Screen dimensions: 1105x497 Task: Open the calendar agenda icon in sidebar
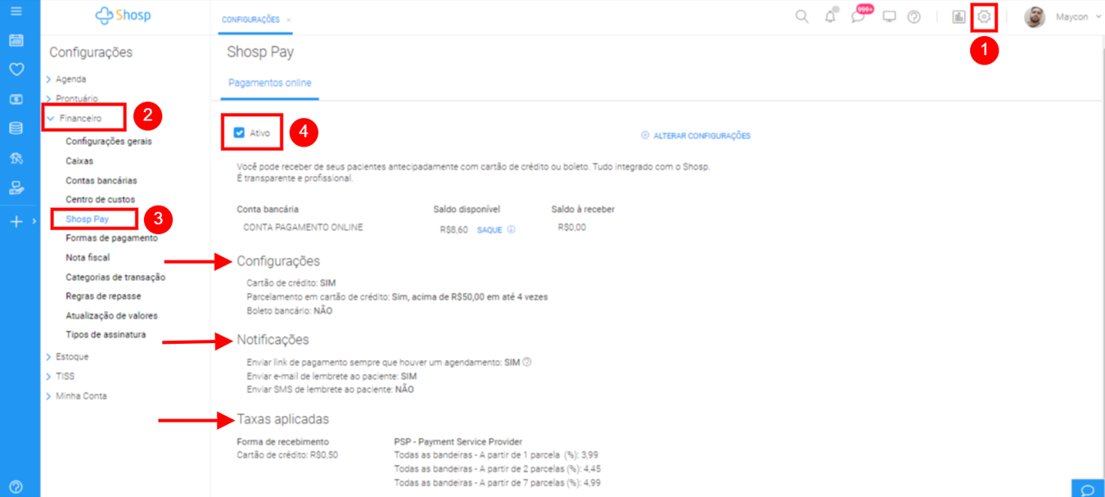coord(16,40)
